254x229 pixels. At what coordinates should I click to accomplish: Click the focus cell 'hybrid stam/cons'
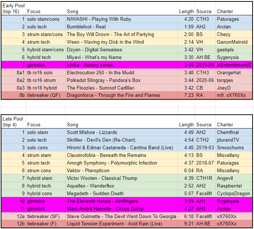[x=46, y=50]
